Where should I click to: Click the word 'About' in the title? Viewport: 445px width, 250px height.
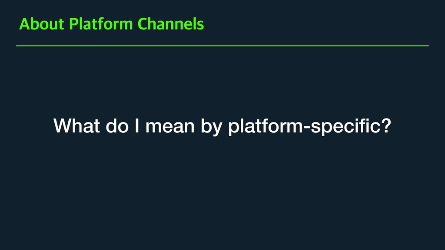42,24
